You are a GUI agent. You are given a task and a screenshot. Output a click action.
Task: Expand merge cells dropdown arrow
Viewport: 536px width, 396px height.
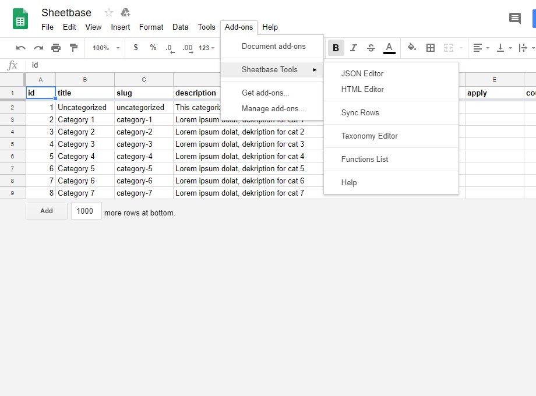coord(461,48)
